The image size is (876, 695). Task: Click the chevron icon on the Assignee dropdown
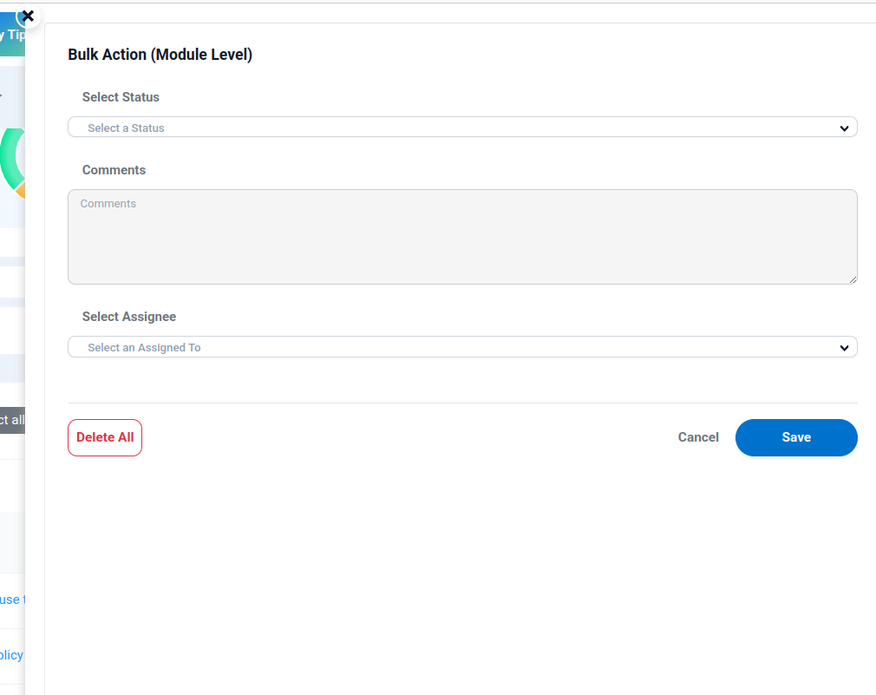pyautogui.click(x=844, y=347)
